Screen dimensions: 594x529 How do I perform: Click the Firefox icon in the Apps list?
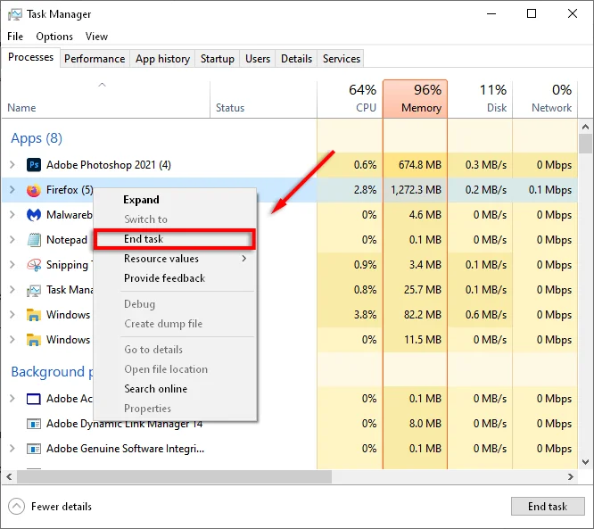tap(34, 190)
